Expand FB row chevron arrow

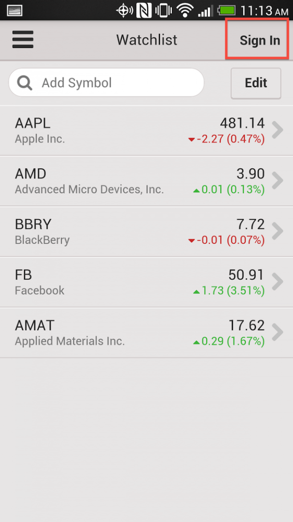277,281
